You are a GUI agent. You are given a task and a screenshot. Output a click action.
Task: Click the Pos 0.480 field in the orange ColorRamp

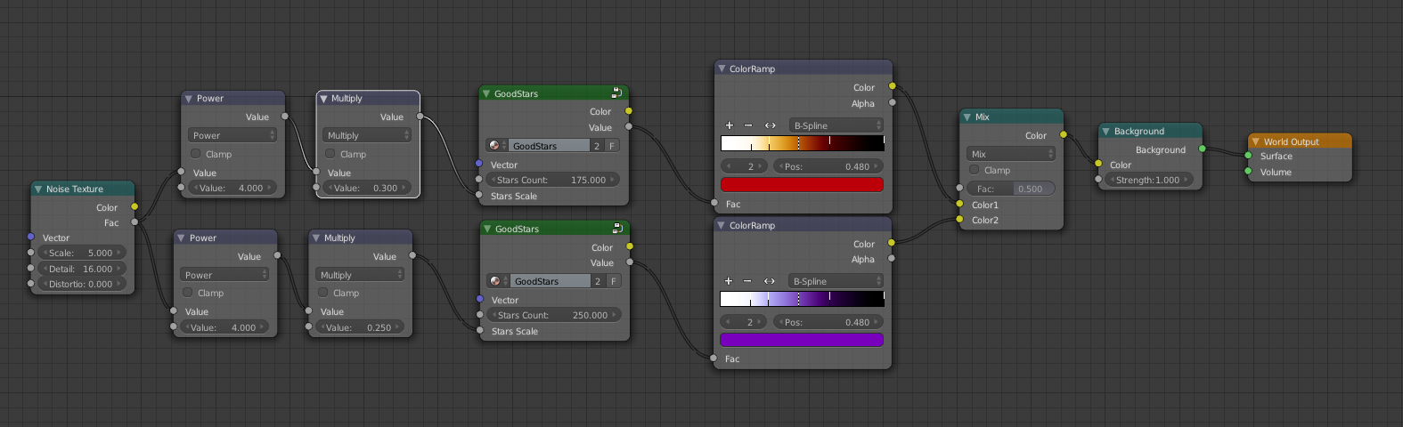coord(828,166)
